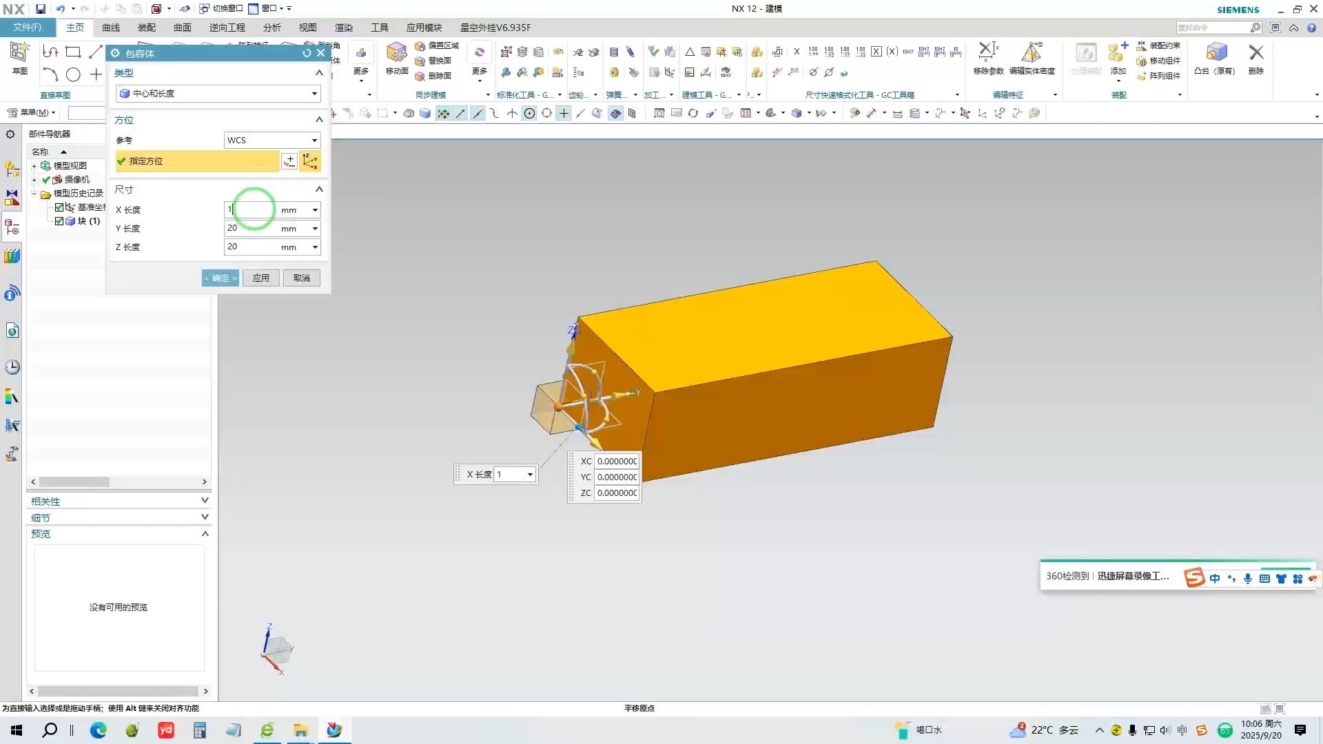
Task: Open the 文件(F) menu
Action: (x=28, y=28)
